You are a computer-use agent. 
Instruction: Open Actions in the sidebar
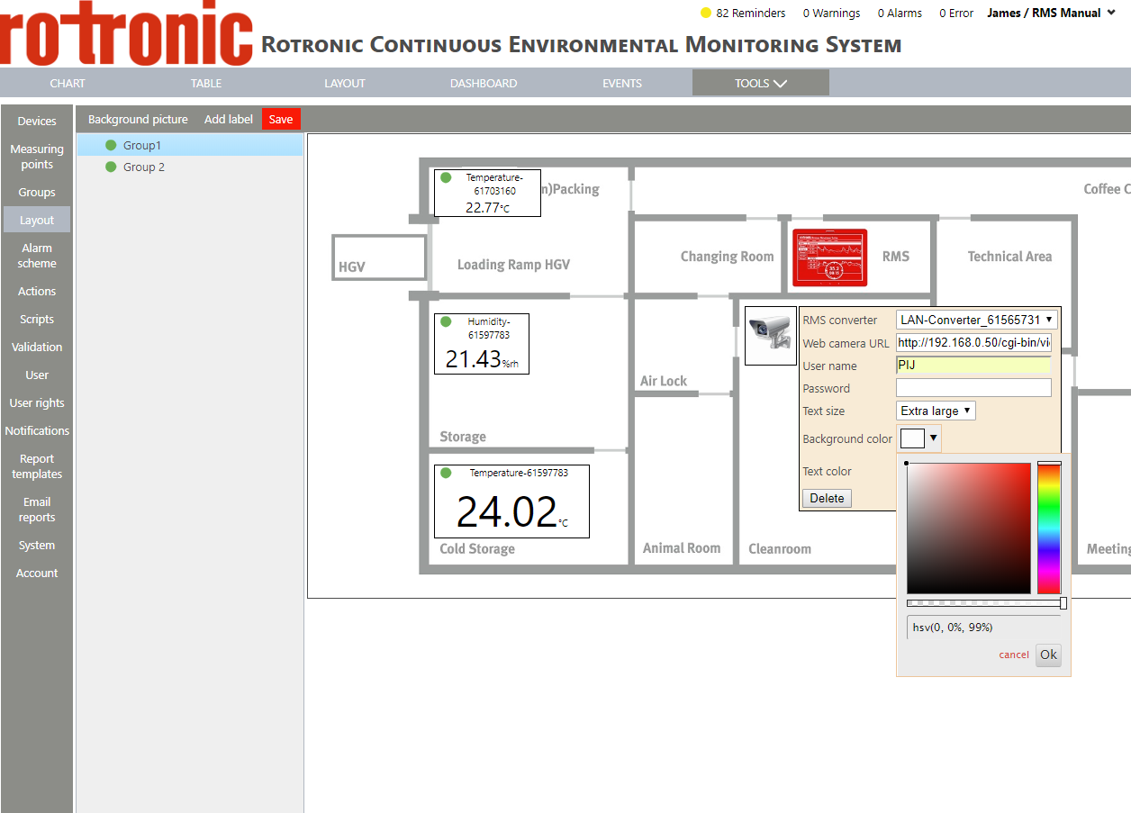point(37,291)
